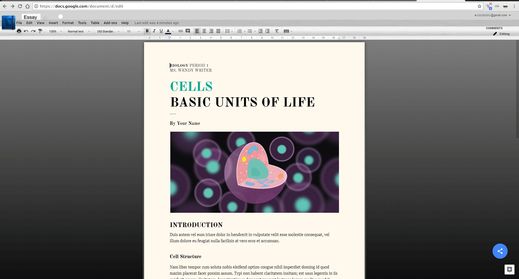Select the Paint format tool

point(40,31)
